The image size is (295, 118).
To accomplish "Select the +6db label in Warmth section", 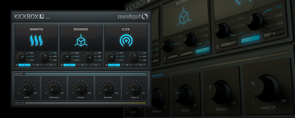I will click(x=55, y=56).
